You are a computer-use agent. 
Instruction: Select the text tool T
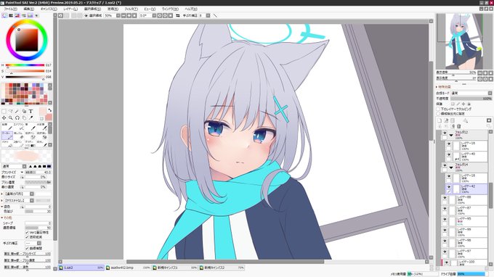click(31, 111)
